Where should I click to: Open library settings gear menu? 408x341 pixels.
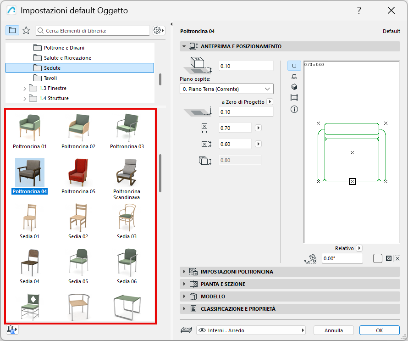point(159,30)
